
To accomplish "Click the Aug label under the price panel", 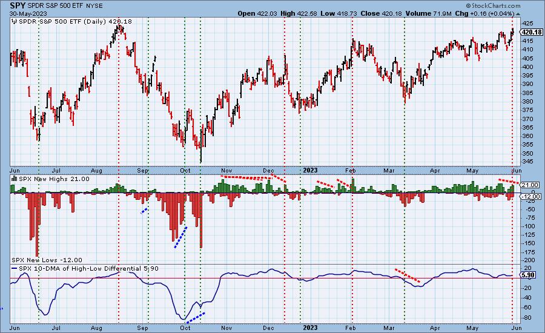I will click(x=97, y=171).
